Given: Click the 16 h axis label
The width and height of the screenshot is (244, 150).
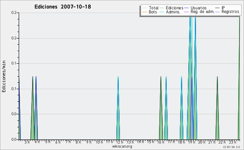Looking at the screenshot, I should [161, 142].
